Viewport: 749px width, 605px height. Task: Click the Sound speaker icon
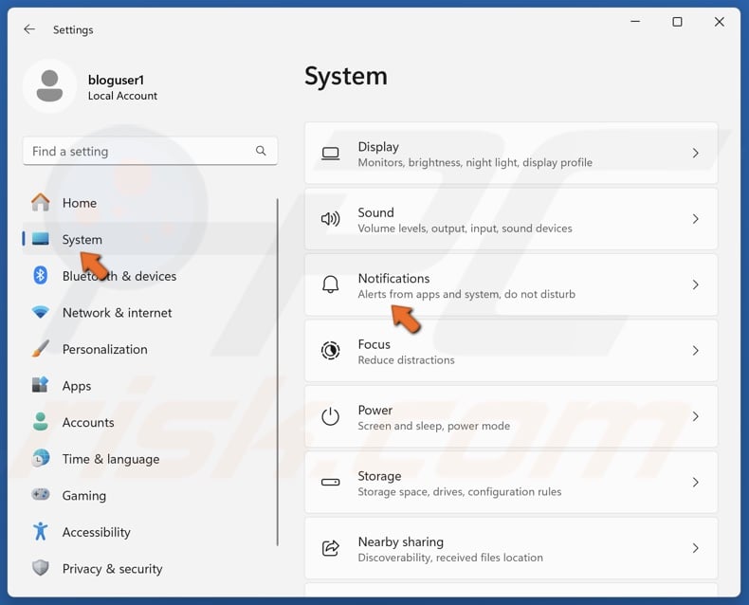click(x=331, y=219)
